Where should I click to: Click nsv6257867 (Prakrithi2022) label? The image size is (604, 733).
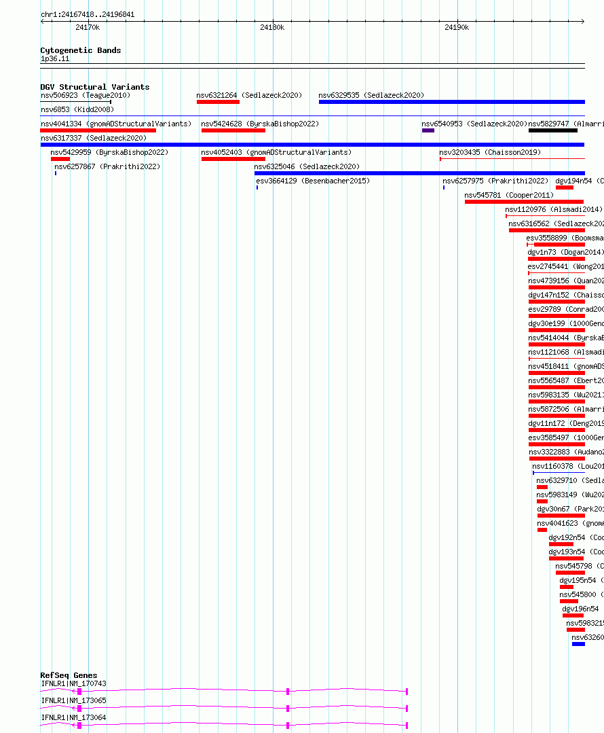(107, 166)
